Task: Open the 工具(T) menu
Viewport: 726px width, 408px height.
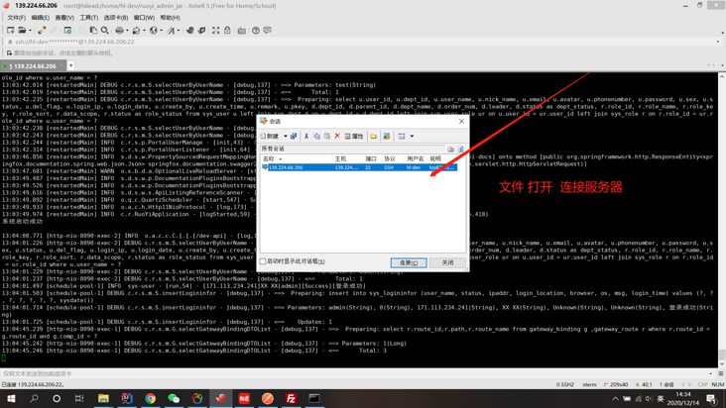Action: point(89,18)
